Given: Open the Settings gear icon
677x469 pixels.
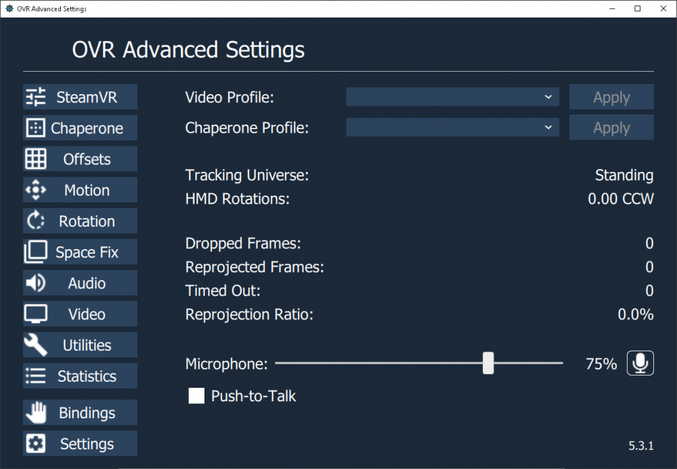Looking at the screenshot, I should [35, 444].
